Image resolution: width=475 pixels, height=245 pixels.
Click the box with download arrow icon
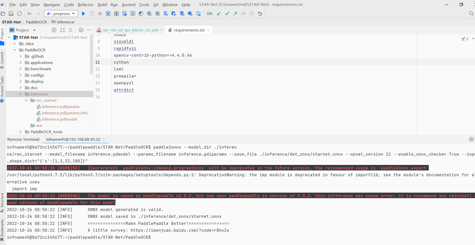tap(108, 14)
